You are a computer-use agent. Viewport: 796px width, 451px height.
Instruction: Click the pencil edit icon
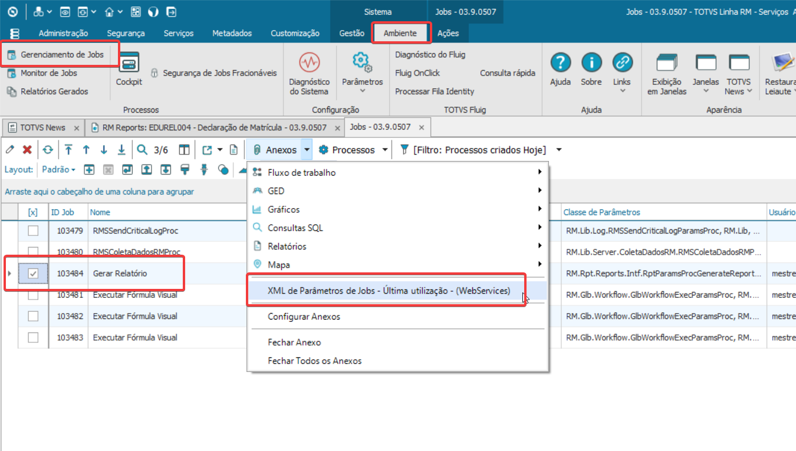pyautogui.click(x=10, y=150)
